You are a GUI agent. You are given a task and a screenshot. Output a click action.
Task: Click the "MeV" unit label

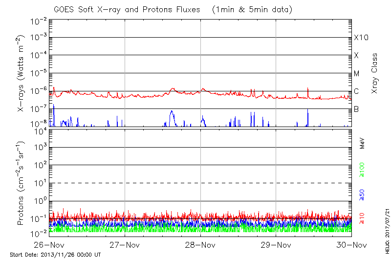tap(362, 144)
